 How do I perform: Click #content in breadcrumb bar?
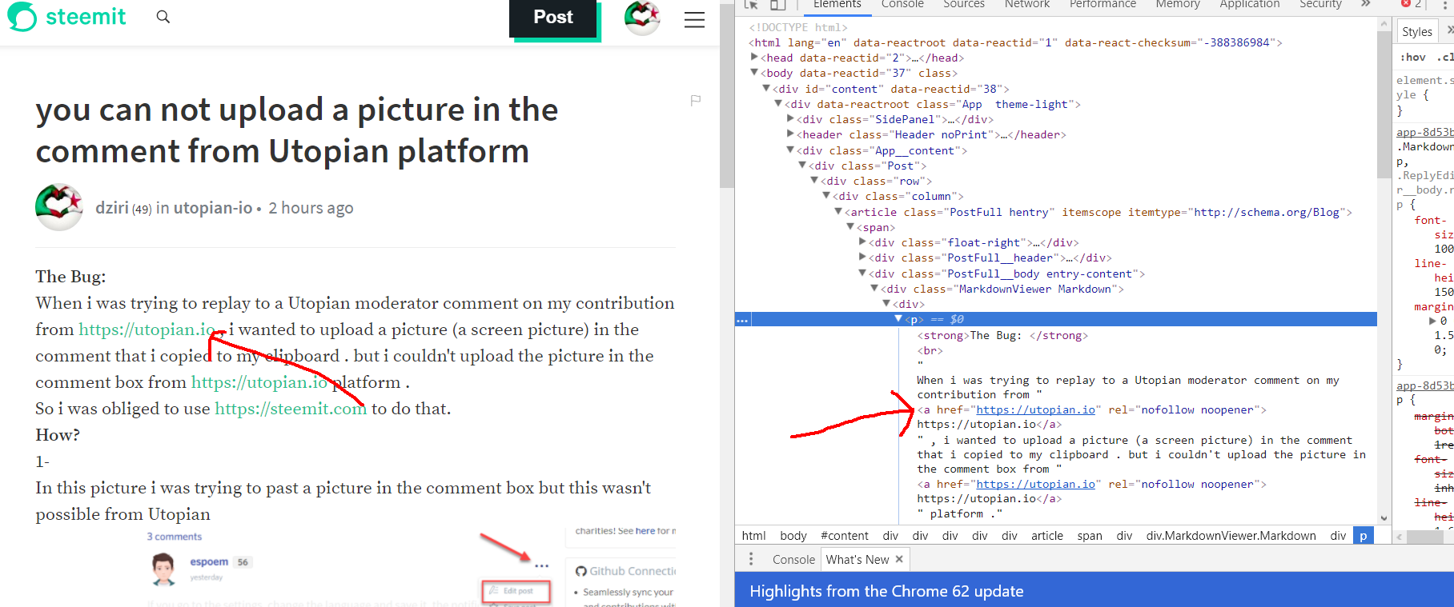tap(845, 536)
